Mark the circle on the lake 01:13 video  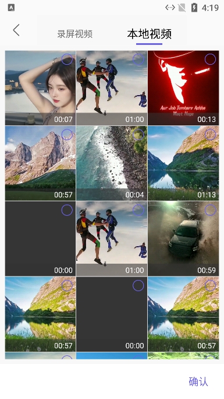tap(210, 135)
